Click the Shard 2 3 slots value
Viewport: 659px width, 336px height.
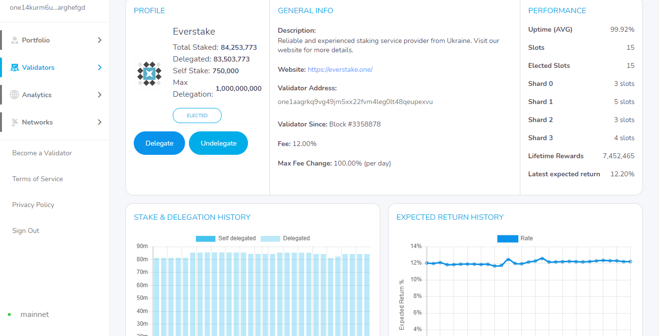(x=624, y=120)
